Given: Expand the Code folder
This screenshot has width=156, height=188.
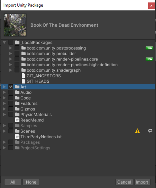Looking at the screenshot, I should click(4, 98).
